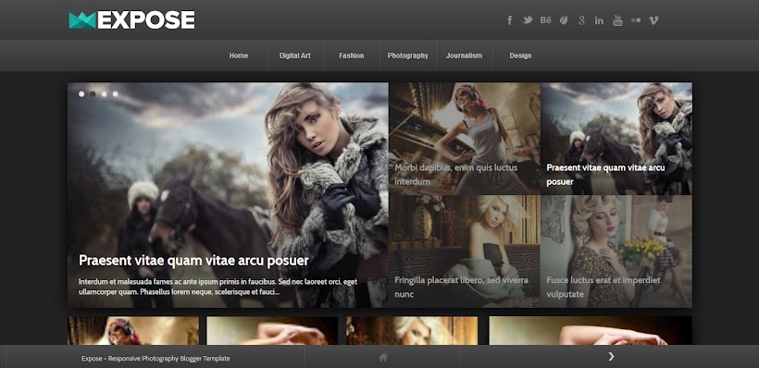Click the EXPOSE site logo
Screen dimensions: 759x368
click(131, 20)
